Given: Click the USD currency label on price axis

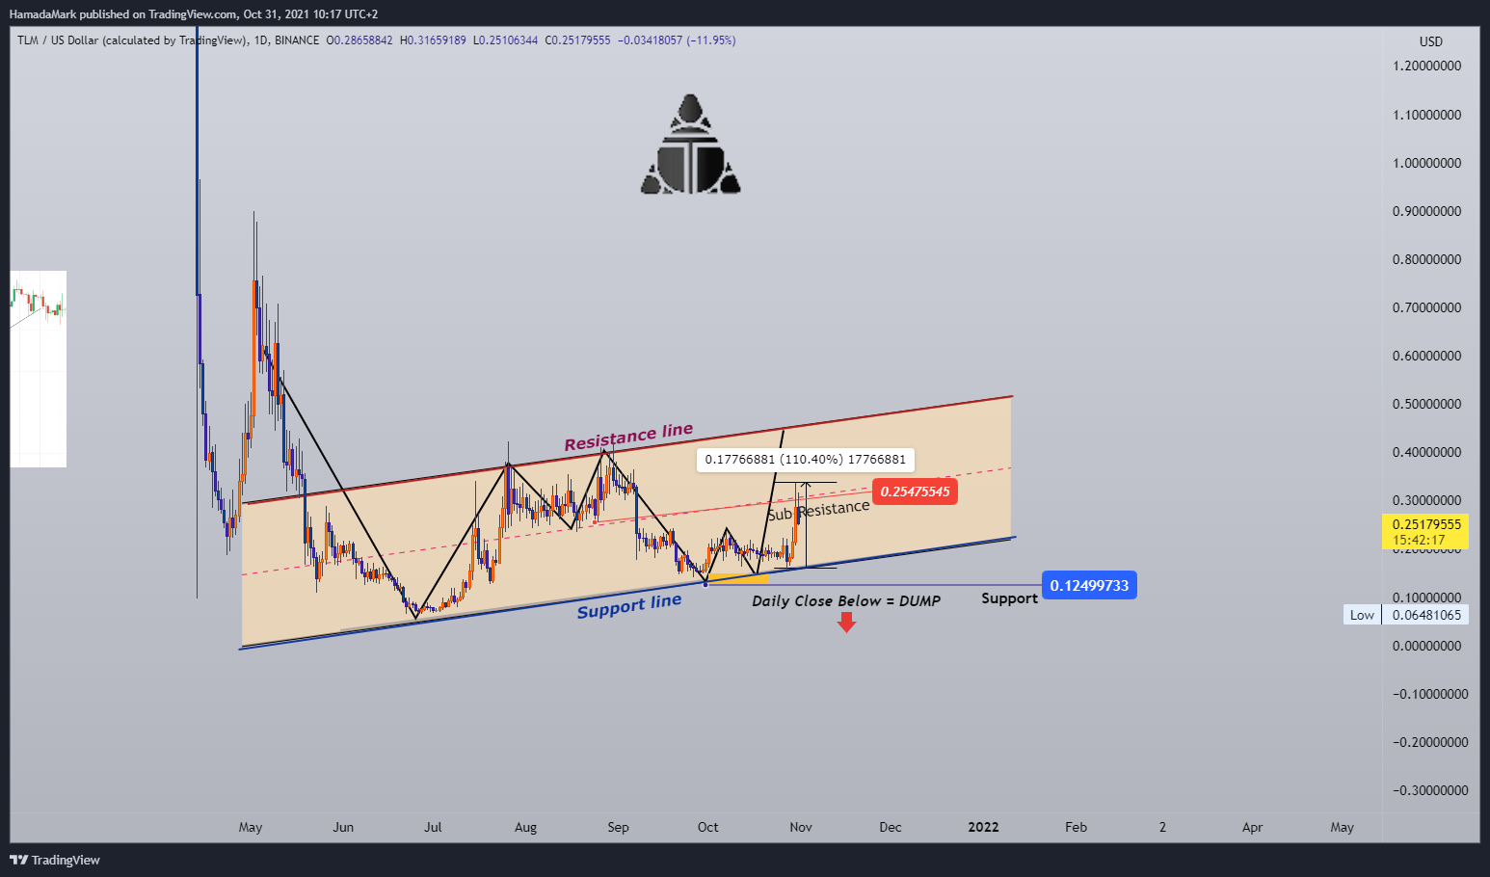Looking at the screenshot, I should point(1431,41).
